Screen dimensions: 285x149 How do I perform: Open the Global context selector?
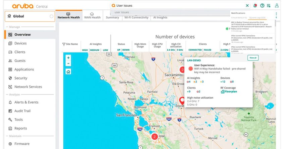30,16
